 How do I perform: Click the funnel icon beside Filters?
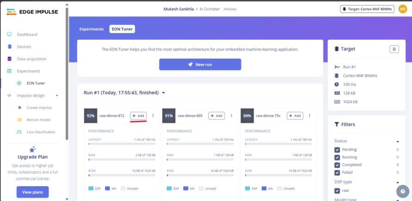[x=337, y=124]
